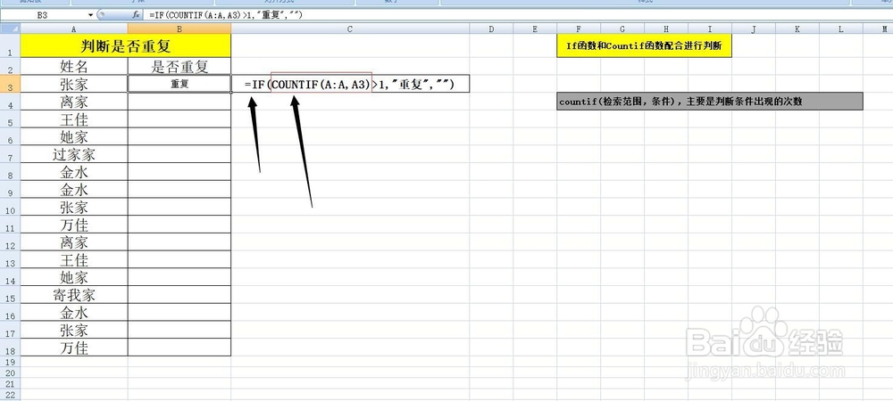Select the 过家家 cell
This screenshot has width=893, height=401.
tap(74, 154)
